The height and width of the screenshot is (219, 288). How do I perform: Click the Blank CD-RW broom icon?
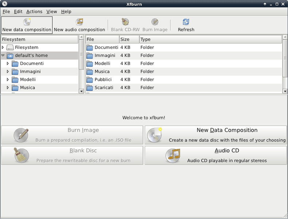pyautogui.click(x=125, y=22)
